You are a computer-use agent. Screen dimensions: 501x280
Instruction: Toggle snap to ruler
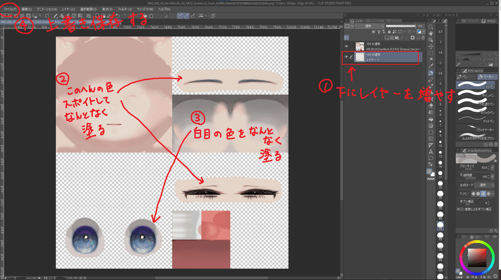coord(180,16)
